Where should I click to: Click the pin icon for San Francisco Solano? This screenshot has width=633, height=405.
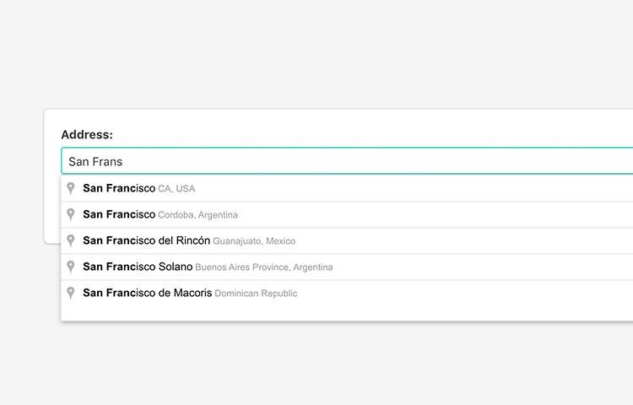(x=71, y=267)
